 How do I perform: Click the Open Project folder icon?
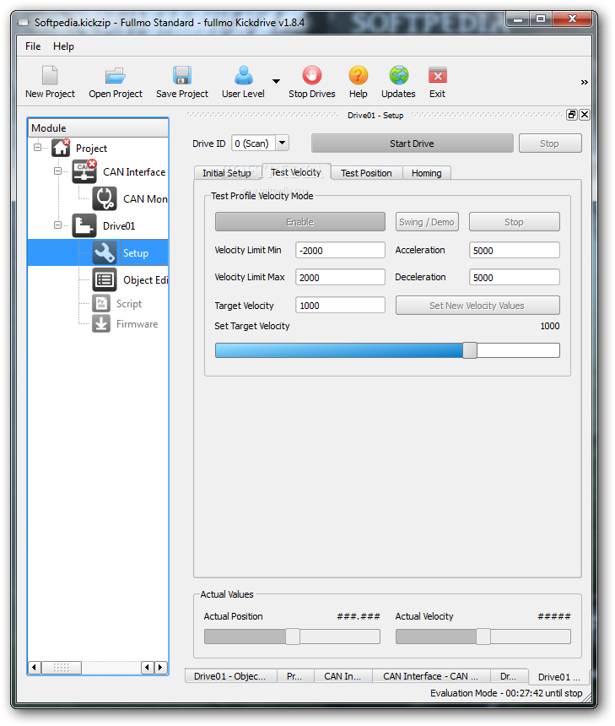click(116, 75)
